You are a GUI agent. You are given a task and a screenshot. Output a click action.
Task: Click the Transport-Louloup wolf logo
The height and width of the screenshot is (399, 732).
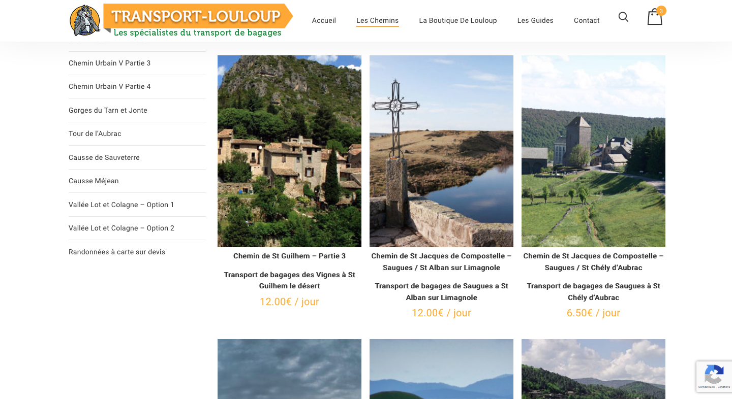coord(181,20)
